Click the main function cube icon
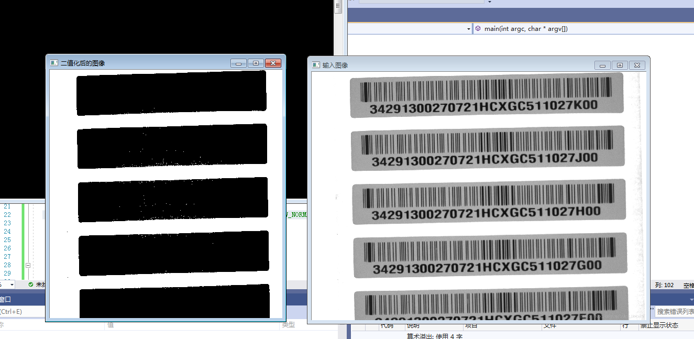The height and width of the screenshot is (339, 694). coord(478,29)
